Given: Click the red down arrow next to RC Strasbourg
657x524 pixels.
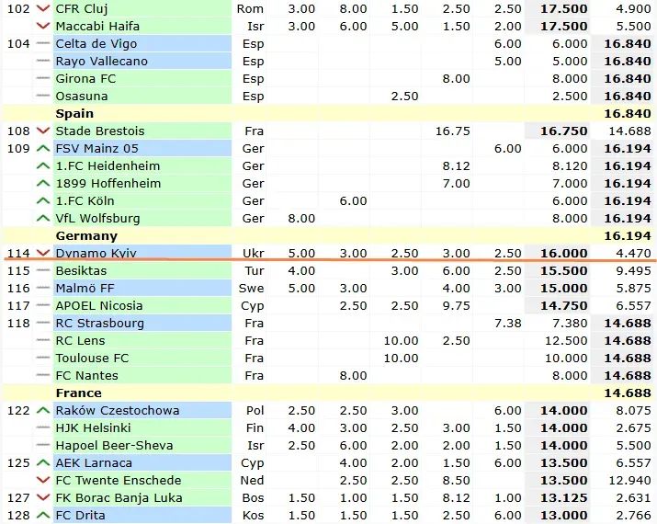Looking at the screenshot, I should point(42,323).
